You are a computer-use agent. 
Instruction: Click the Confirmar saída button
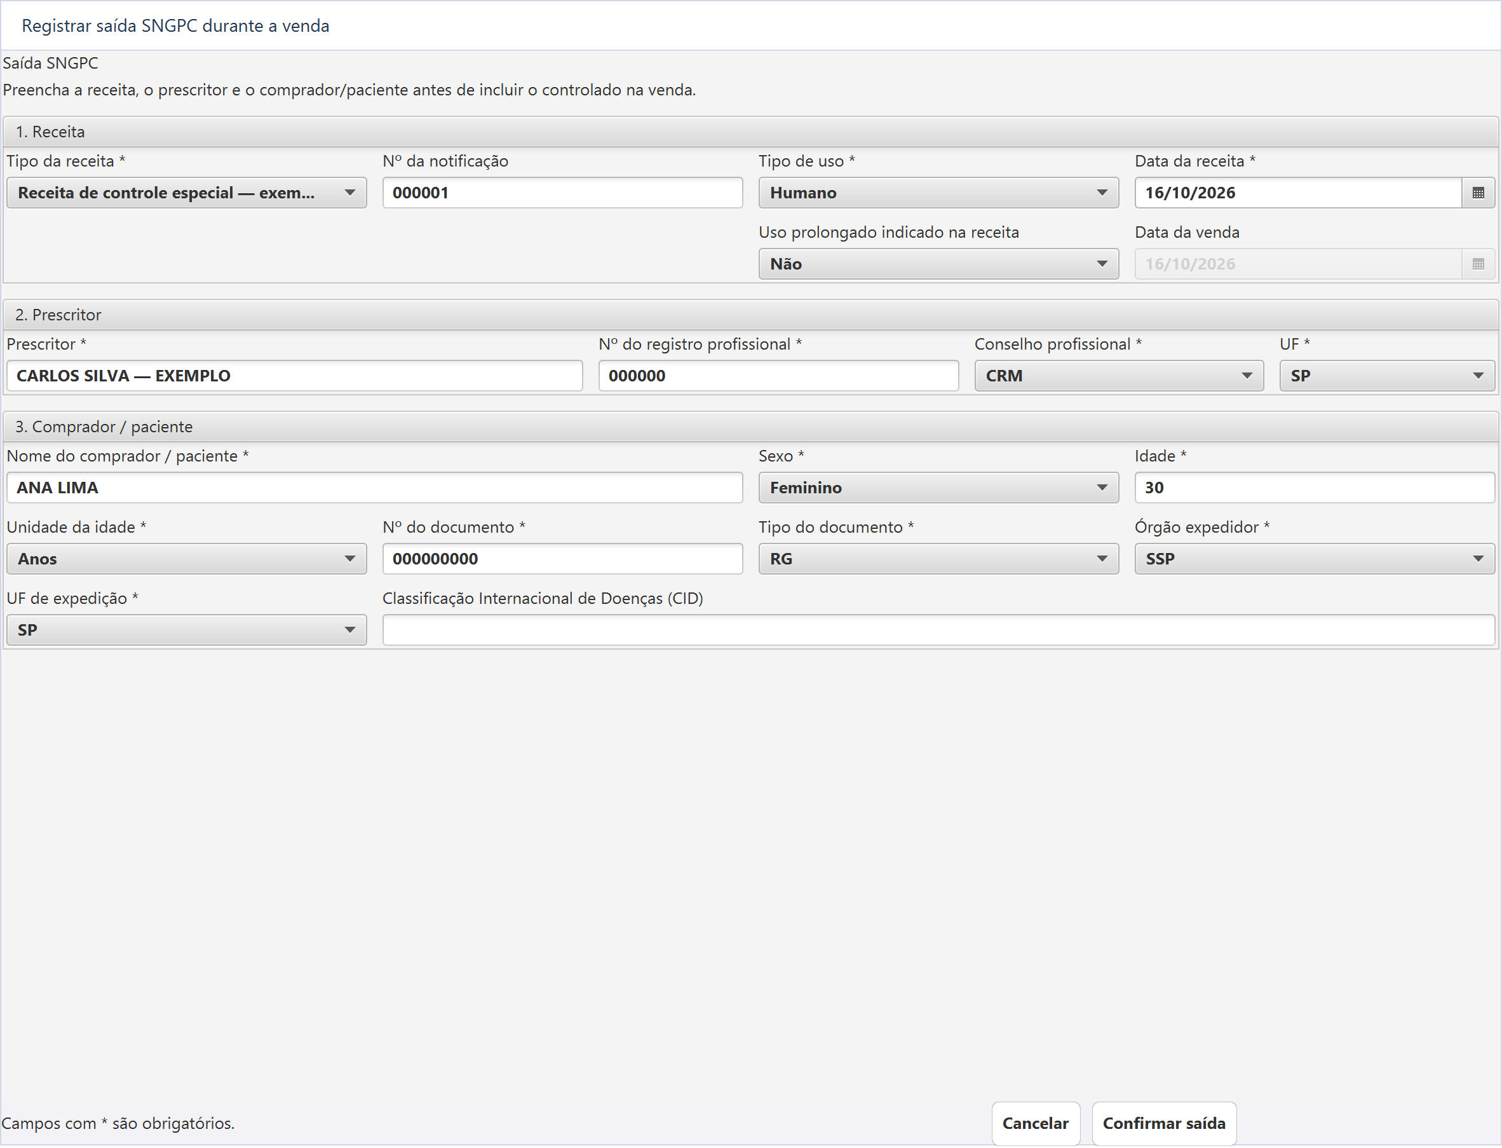click(1164, 1123)
